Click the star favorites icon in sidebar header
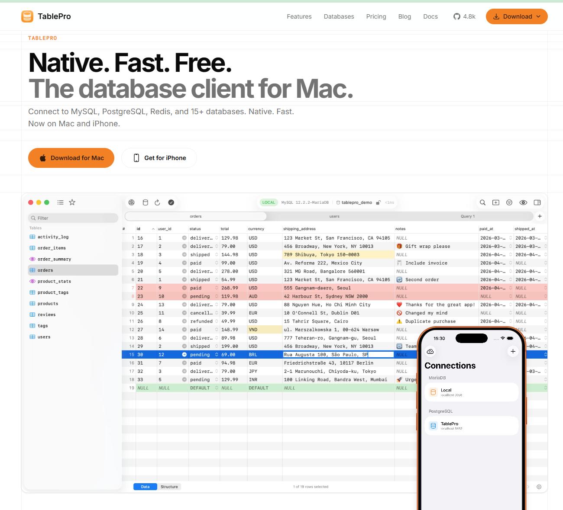This screenshot has height=510, width=563. click(72, 202)
